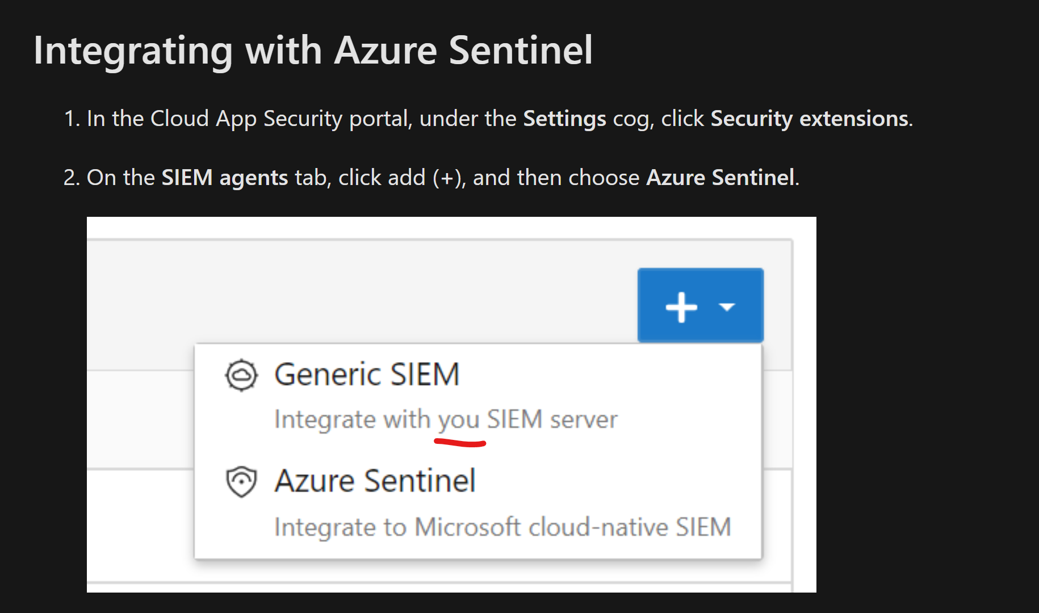Click the blue add button
Screen dimensions: 1039x613
click(700, 305)
